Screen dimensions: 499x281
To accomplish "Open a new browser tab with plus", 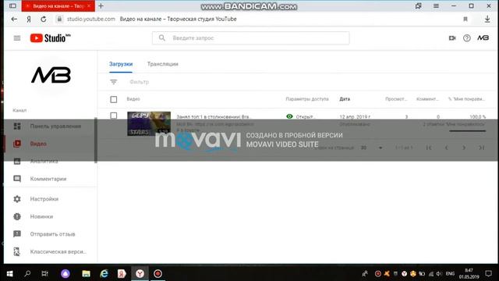I will pos(101,5).
